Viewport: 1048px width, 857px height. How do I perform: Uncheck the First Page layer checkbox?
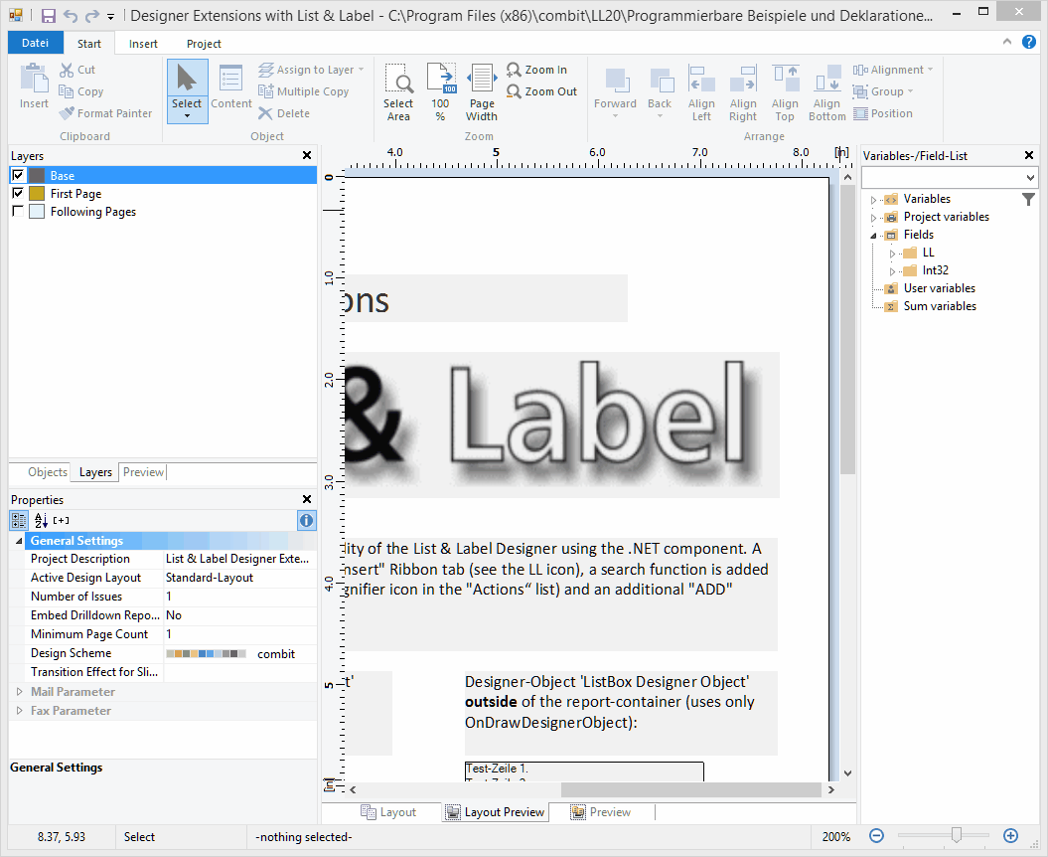18,193
